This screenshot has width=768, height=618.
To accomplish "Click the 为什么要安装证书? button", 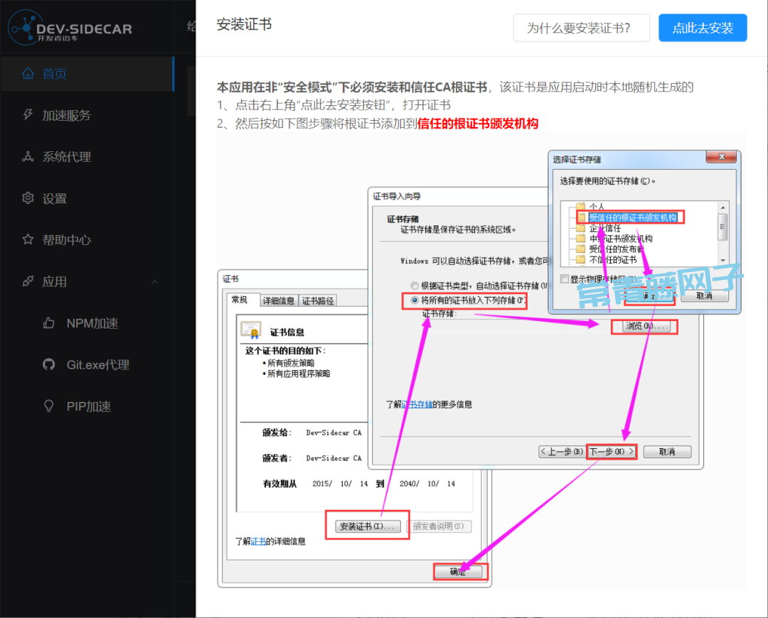I will 578,28.
